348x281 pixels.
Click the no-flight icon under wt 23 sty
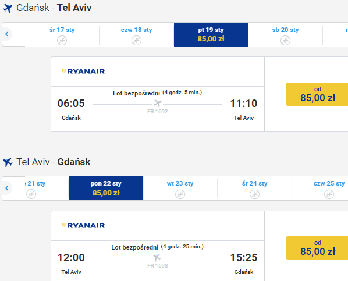click(x=180, y=194)
